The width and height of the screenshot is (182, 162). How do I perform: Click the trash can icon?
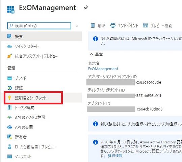[x=93, y=25]
